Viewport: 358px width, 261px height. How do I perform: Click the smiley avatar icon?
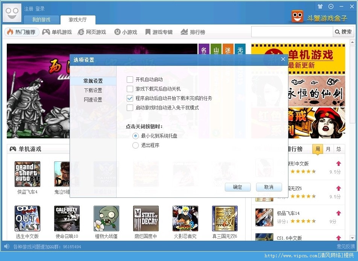[x=12, y=13]
